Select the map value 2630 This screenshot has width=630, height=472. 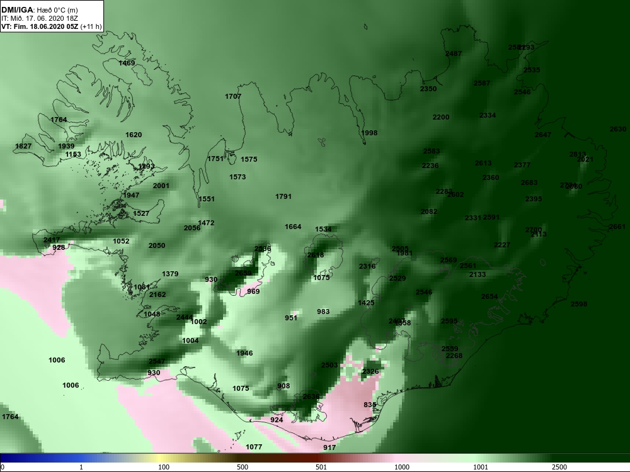(x=618, y=129)
